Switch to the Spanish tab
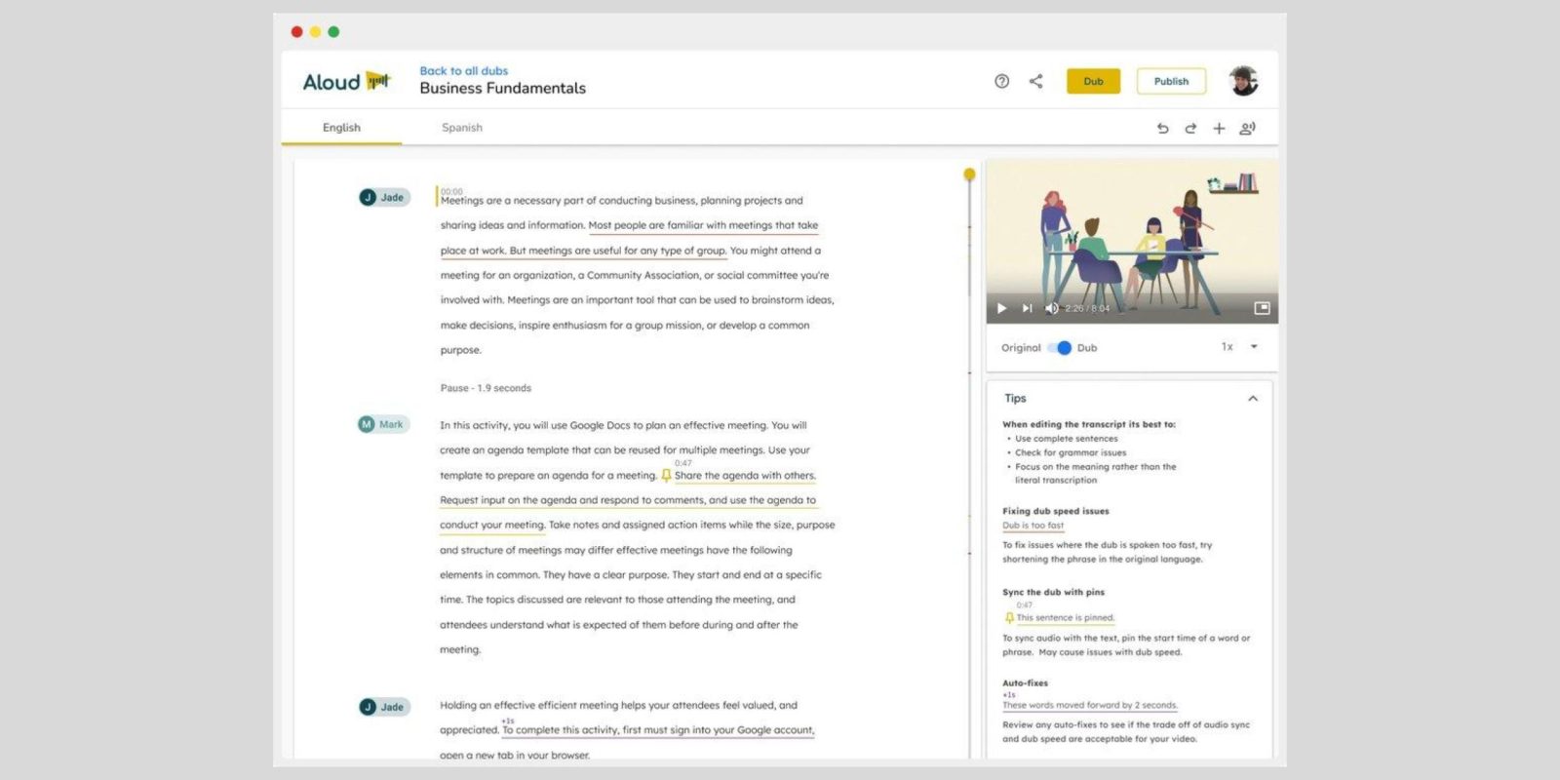The width and height of the screenshot is (1560, 780). [x=461, y=128]
